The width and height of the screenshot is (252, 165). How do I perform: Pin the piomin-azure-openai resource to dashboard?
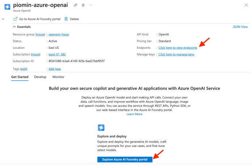pyautogui.click(x=75, y=5)
